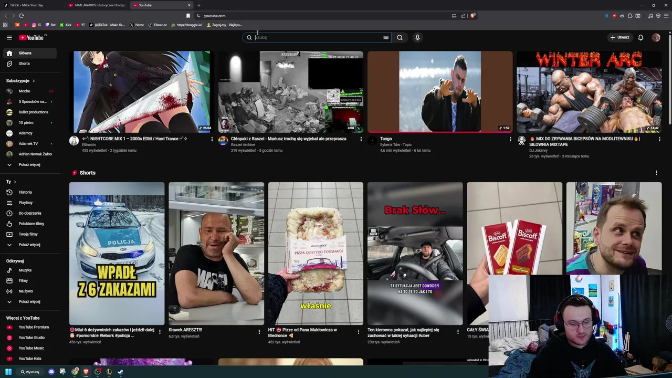Click the search magnifier button
The width and height of the screenshot is (672, 378).
400,37
